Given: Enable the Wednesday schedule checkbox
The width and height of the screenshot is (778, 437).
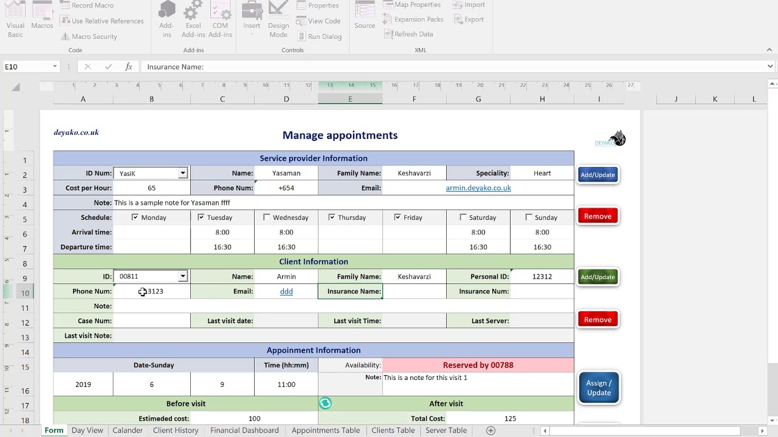Looking at the screenshot, I should coord(266,217).
